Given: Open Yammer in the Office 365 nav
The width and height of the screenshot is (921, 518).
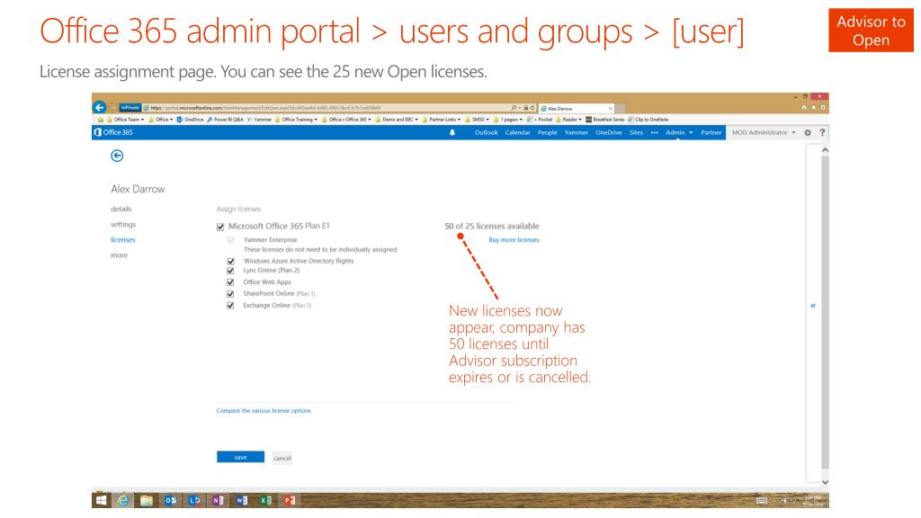Looking at the screenshot, I should (x=577, y=133).
